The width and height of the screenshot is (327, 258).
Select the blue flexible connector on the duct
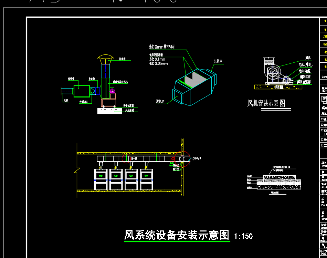[98, 91]
